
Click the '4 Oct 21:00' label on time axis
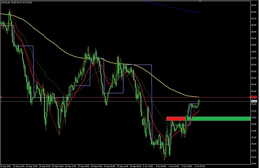point(174,166)
